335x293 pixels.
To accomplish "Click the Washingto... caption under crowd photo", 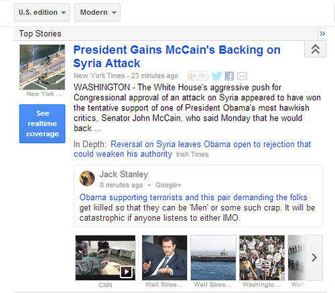I will coord(261,285).
